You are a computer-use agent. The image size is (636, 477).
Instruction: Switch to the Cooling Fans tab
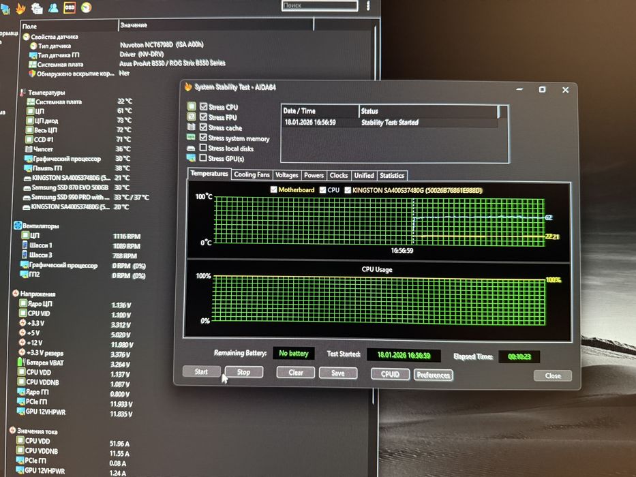(x=252, y=174)
